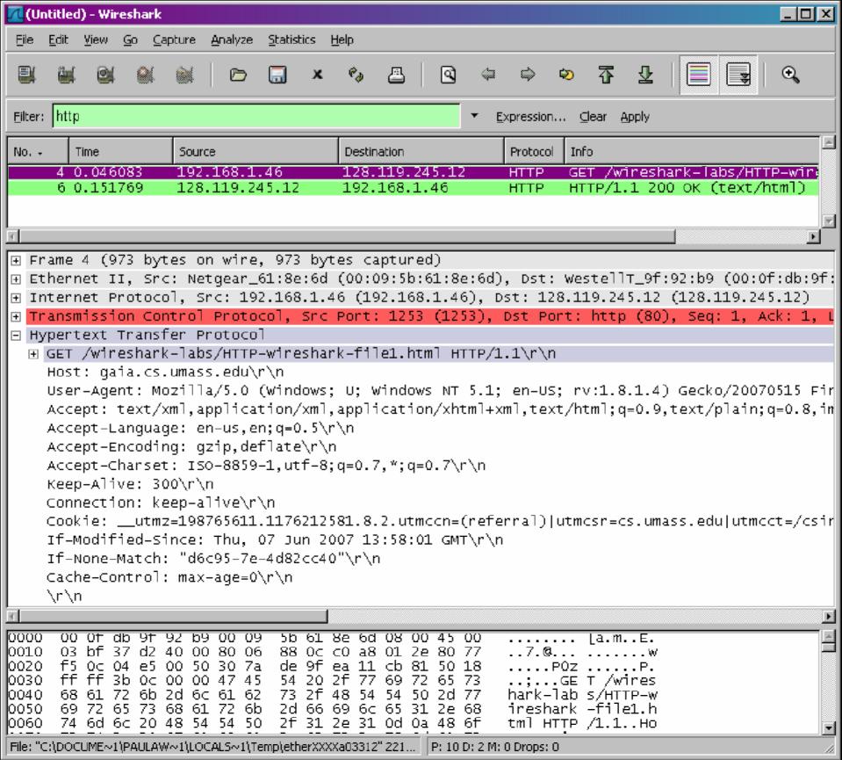Open the View menu
This screenshot has height=760, width=842.
click(x=96, y=40)
